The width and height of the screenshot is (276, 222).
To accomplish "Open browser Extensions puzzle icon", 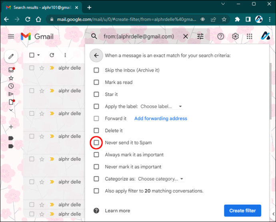I will [238, 19].
